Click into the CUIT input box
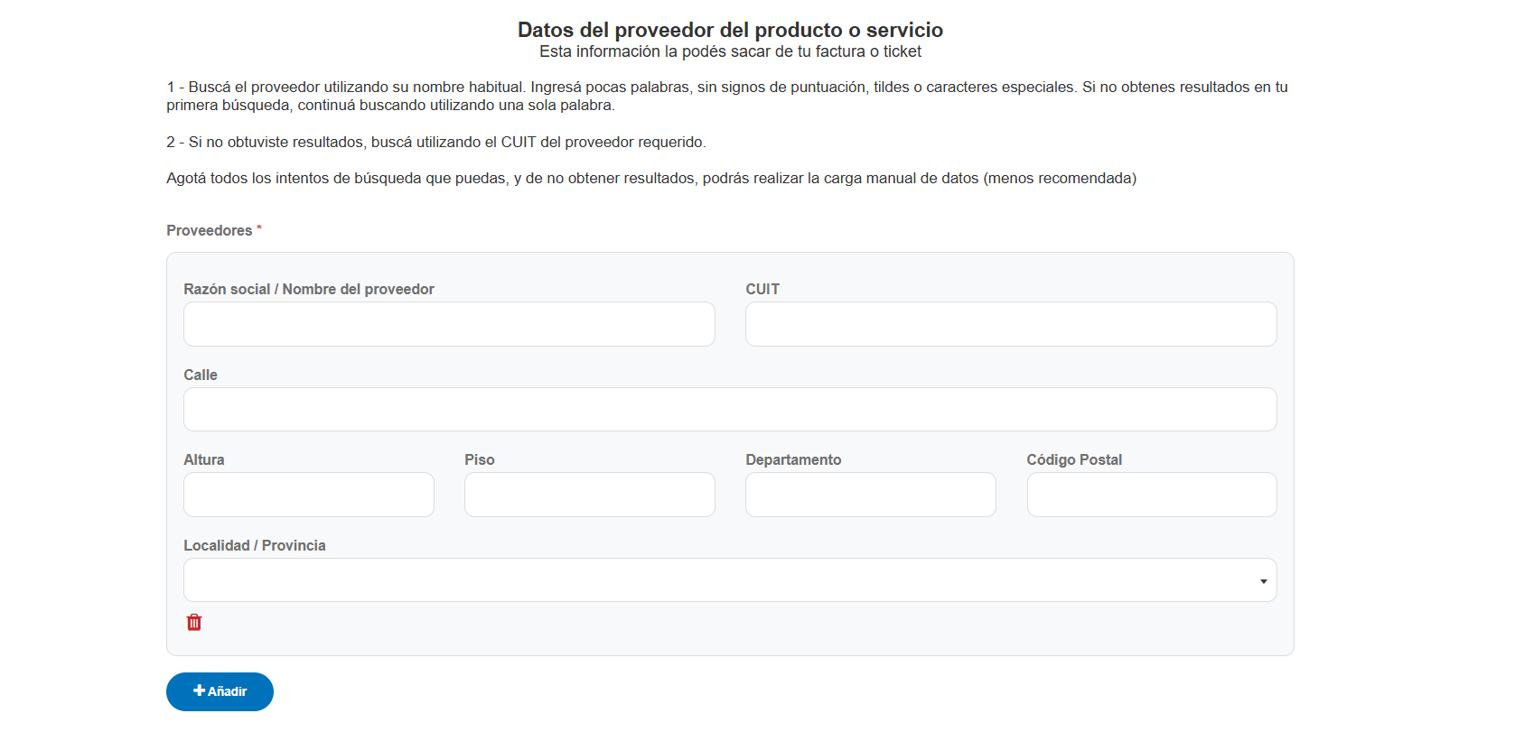 pyautogui.click(x=1010, y=324)
